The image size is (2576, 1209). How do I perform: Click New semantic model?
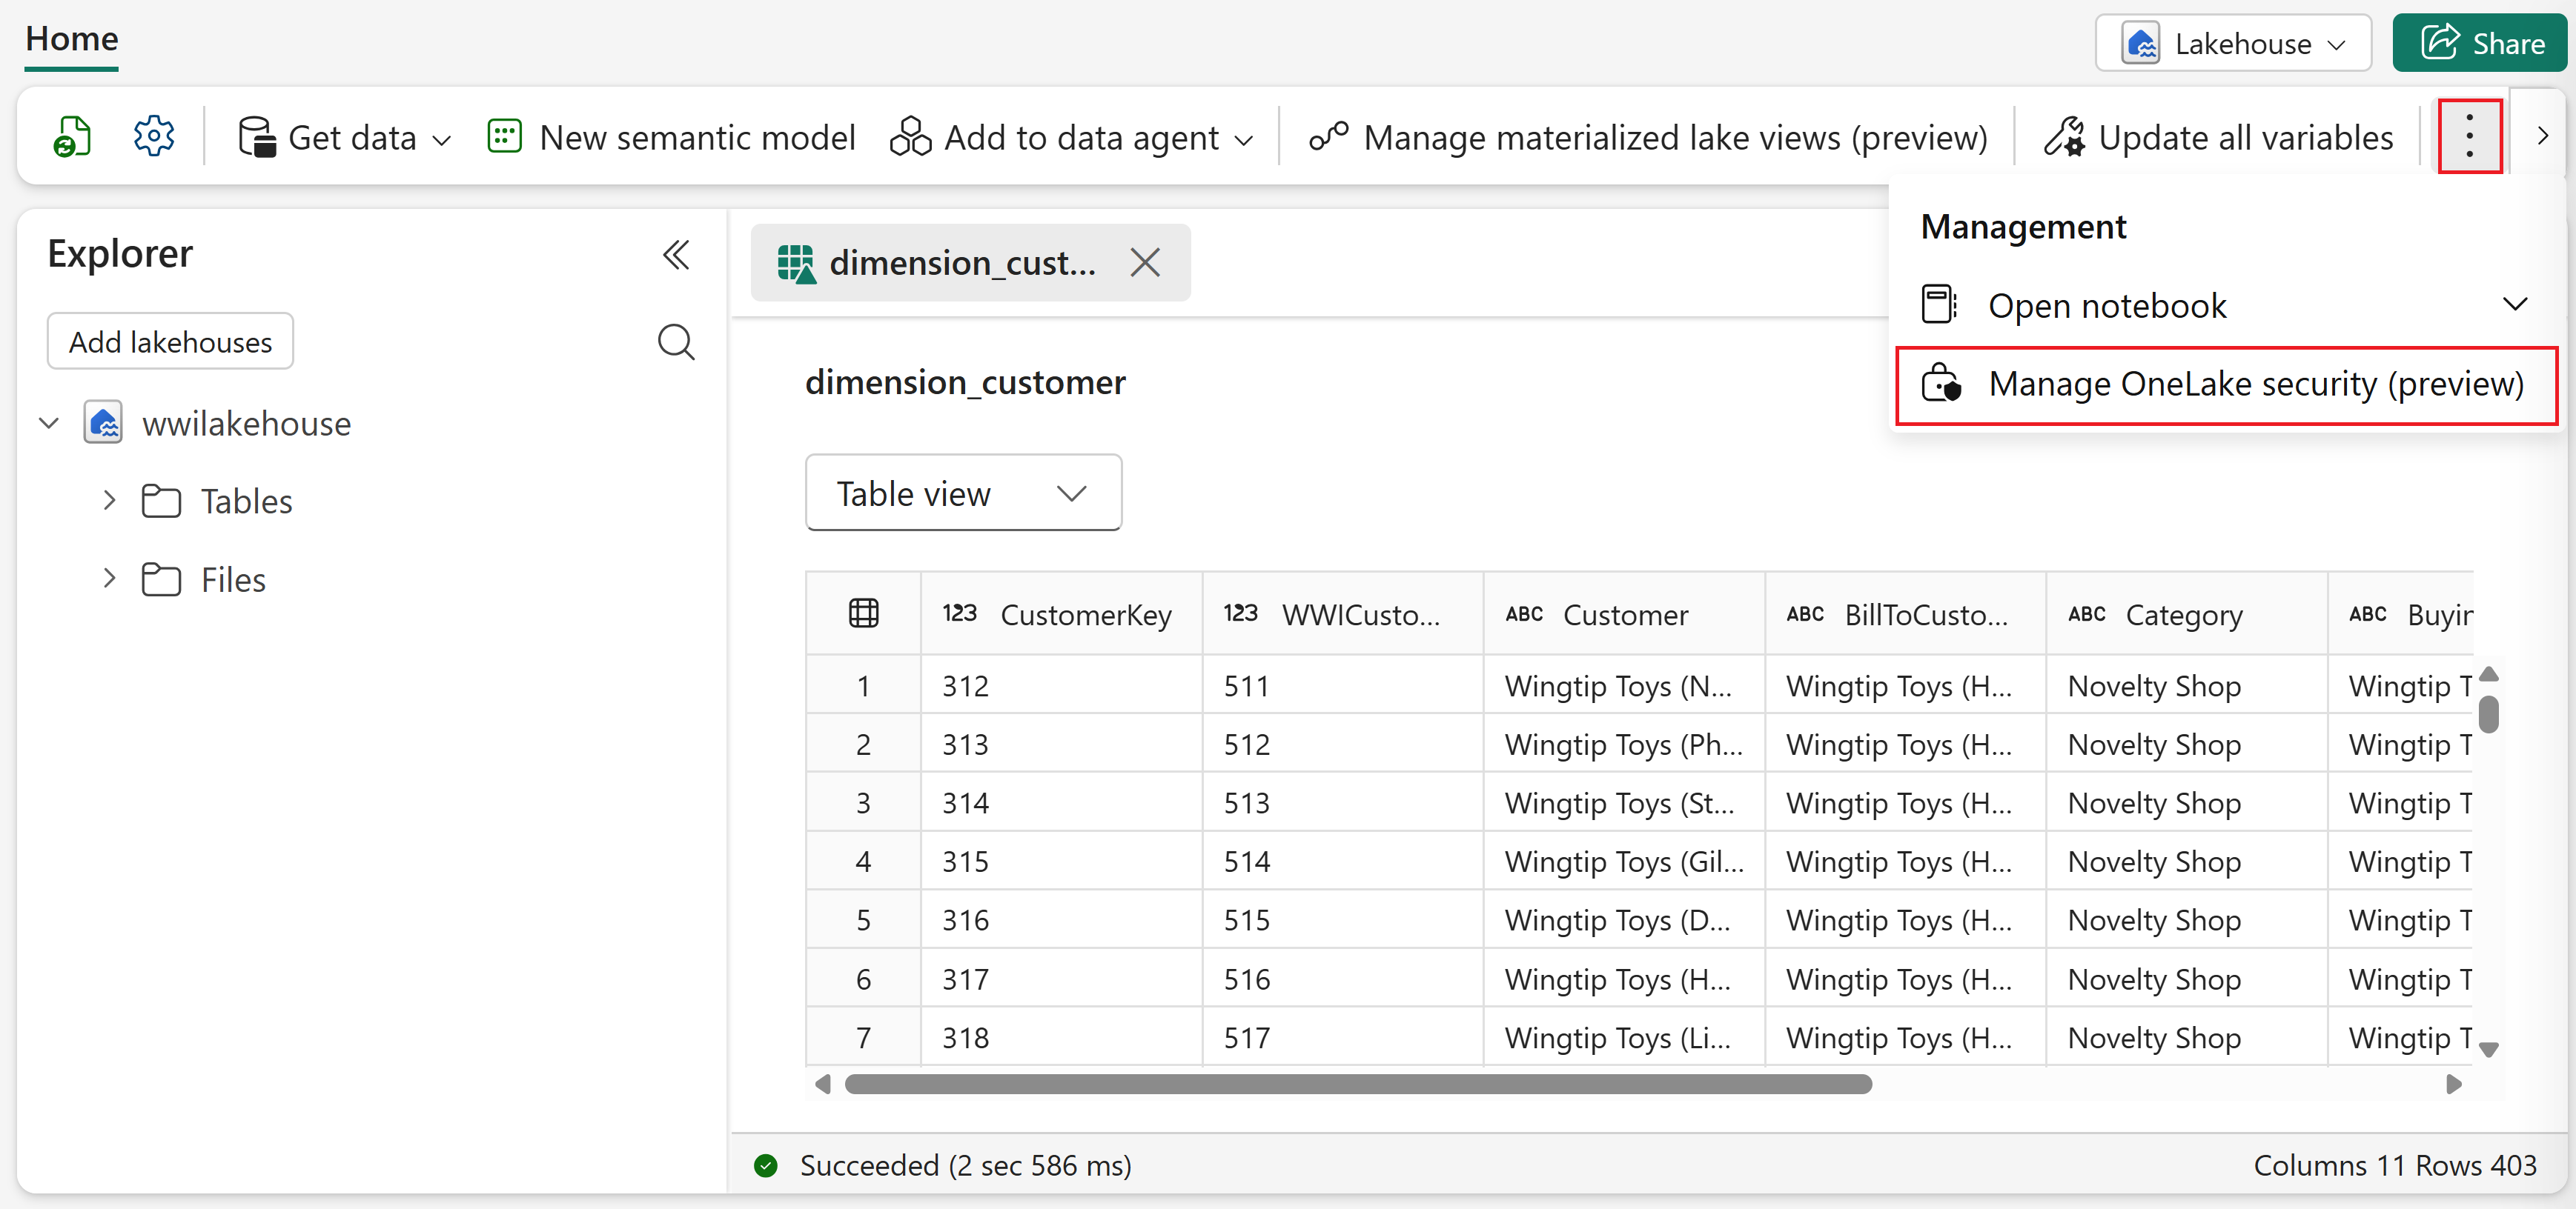pos(671,137)
